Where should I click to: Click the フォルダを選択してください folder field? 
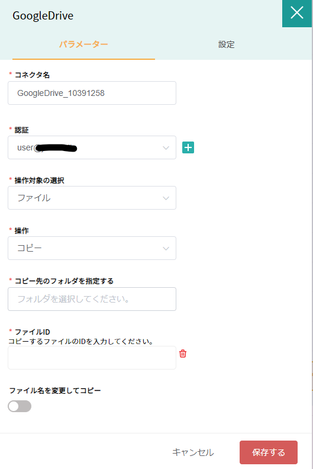(x=92, y=299)
